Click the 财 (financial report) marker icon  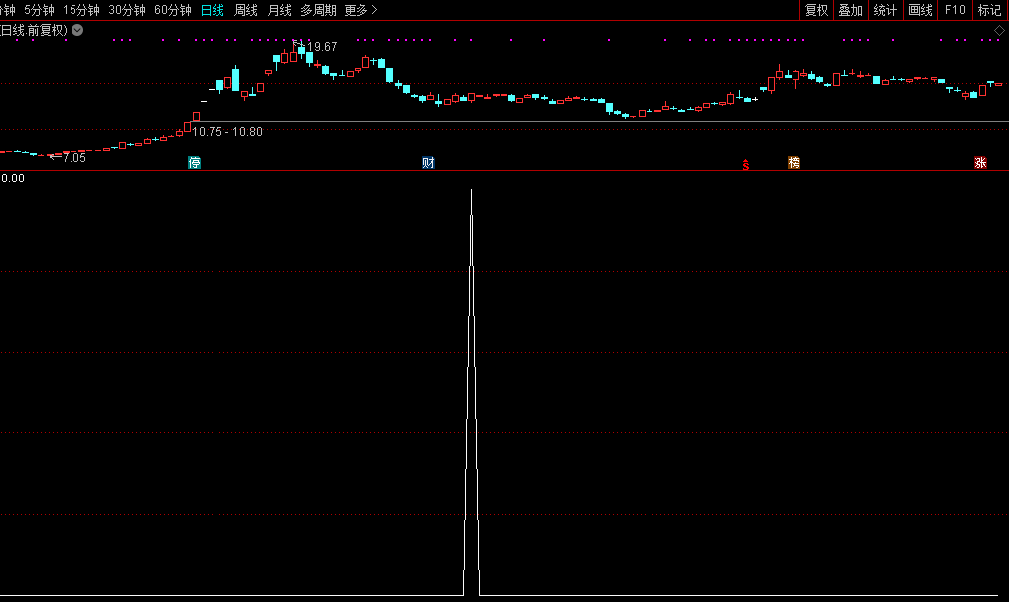point(428,163)
